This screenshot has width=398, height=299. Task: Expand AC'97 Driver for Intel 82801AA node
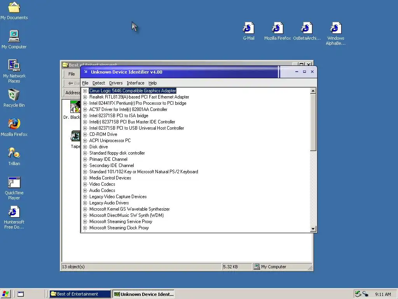pos(85,109)
